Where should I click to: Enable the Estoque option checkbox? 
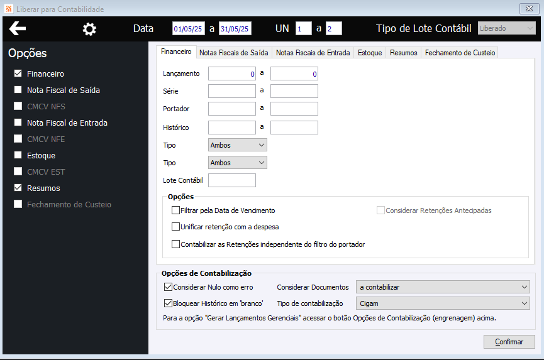click(x=18, y=155)
